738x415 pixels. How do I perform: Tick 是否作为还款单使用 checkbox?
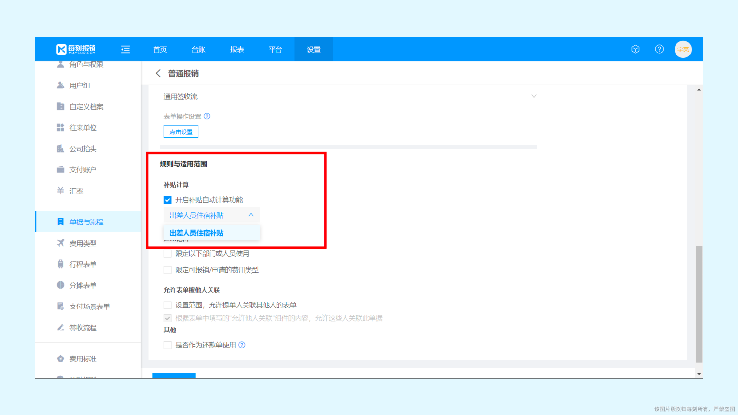[x=168, y=345]
